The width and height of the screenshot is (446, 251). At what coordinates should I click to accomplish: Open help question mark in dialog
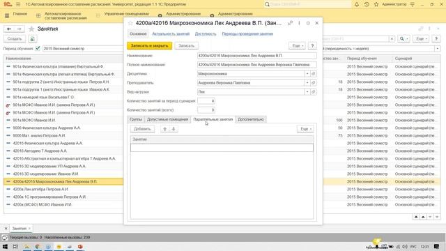coord(312,45)
